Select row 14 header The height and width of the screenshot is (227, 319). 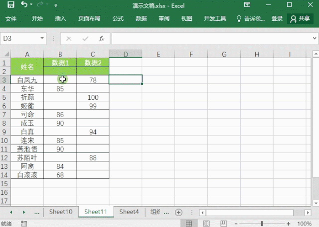4,175
